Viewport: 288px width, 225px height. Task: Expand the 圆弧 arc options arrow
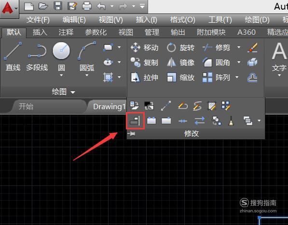tap(87, 75)
